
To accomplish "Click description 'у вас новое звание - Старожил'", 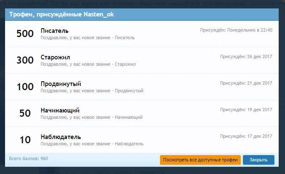I will click(x=103, y=64).
